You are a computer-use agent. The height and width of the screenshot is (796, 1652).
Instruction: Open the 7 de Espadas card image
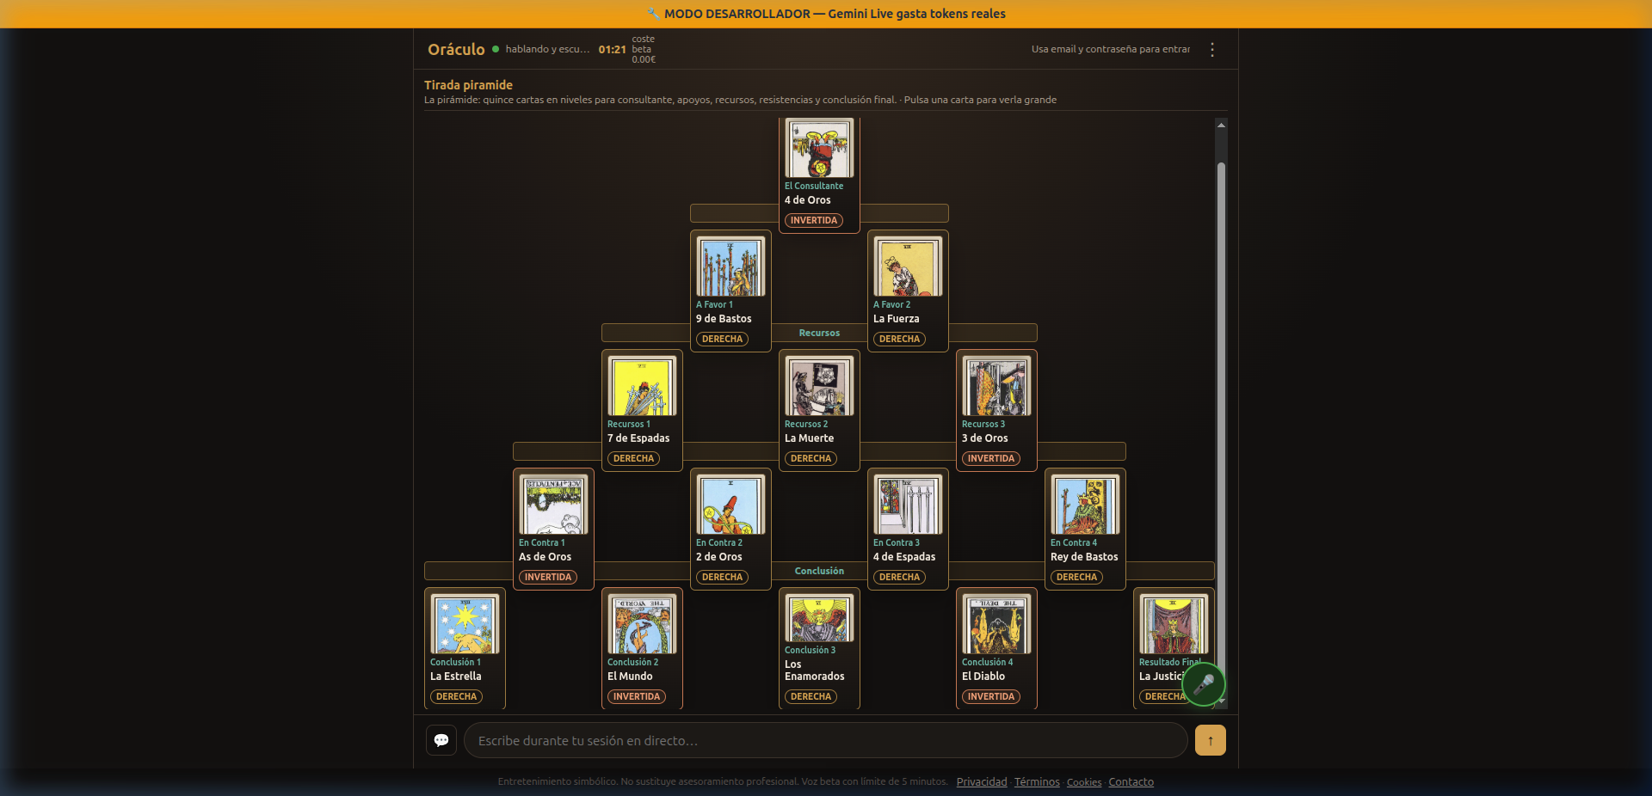[642, 386]
